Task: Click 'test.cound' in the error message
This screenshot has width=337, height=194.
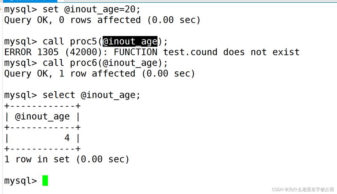Action: point(190,52)
